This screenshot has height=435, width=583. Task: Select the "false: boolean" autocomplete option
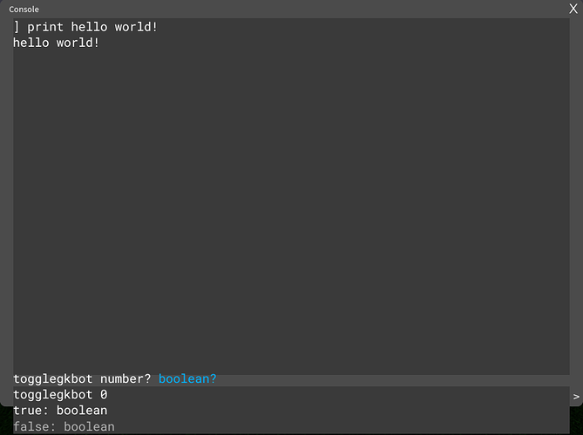64,426
